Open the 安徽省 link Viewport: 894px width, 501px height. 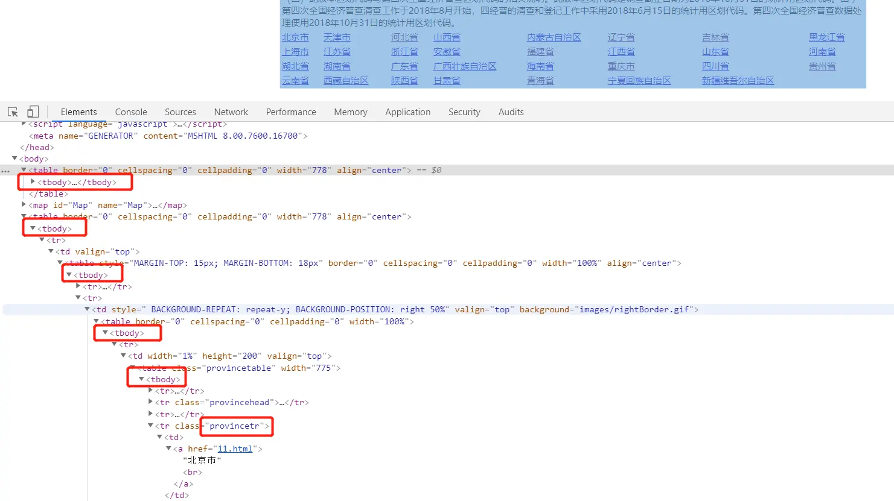[x=447, y=52]
